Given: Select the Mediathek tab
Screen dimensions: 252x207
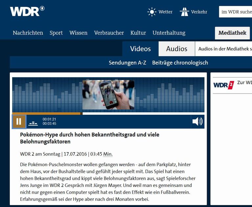Looking at the screenshot, I should pos(232,33).
